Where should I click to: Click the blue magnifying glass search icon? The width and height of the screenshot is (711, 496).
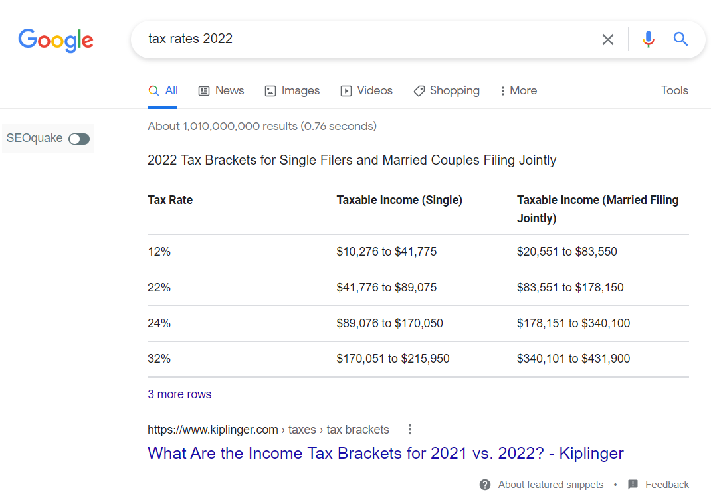coord(680,39)
